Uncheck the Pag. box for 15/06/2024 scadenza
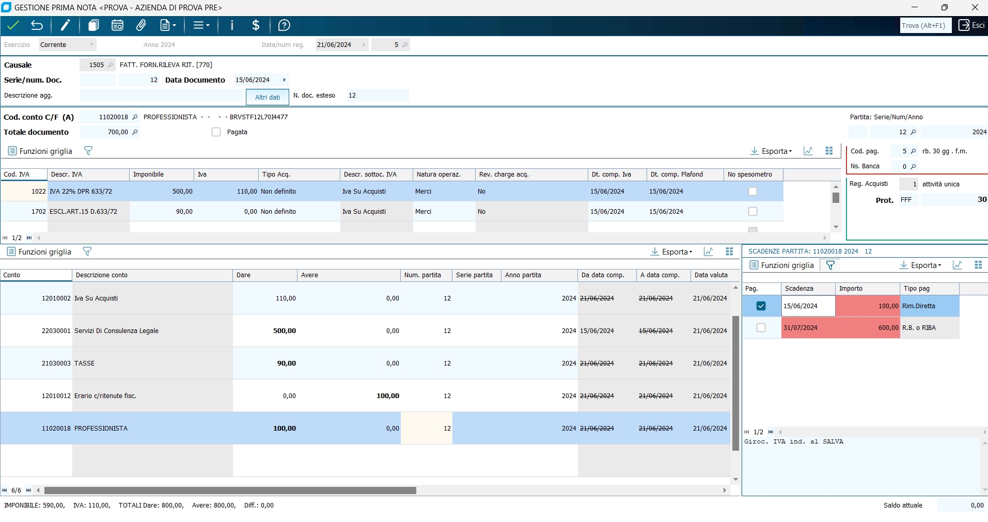The width and height of the screenshot is (988, 522). pyautogui.click(x=761, y=306)
